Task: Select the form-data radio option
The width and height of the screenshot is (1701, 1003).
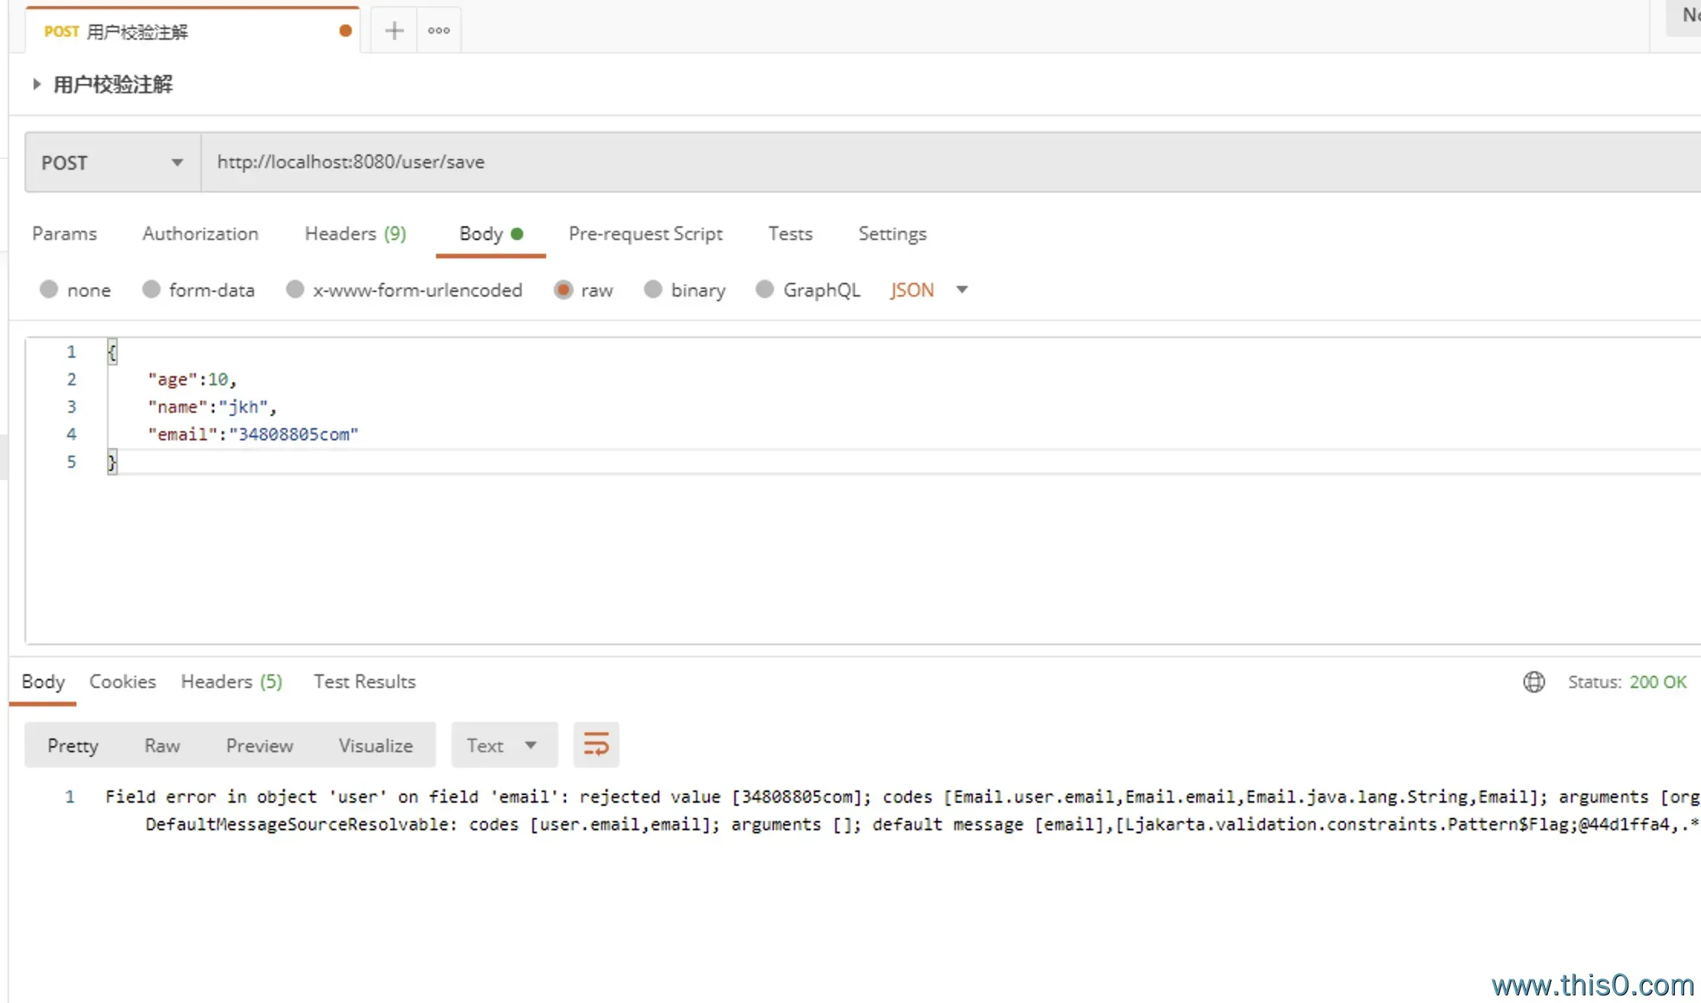Action: tap(151, 290)
